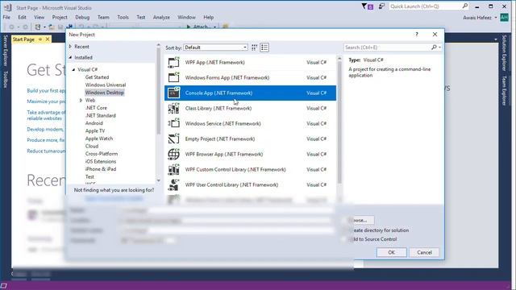
Task: Open the Edit menu
Action: coord(22,17)
